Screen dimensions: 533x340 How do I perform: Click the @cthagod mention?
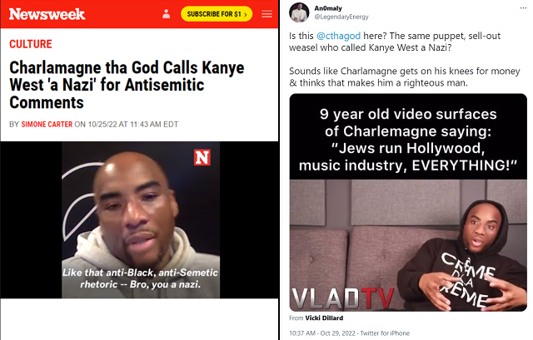(338, 36)
